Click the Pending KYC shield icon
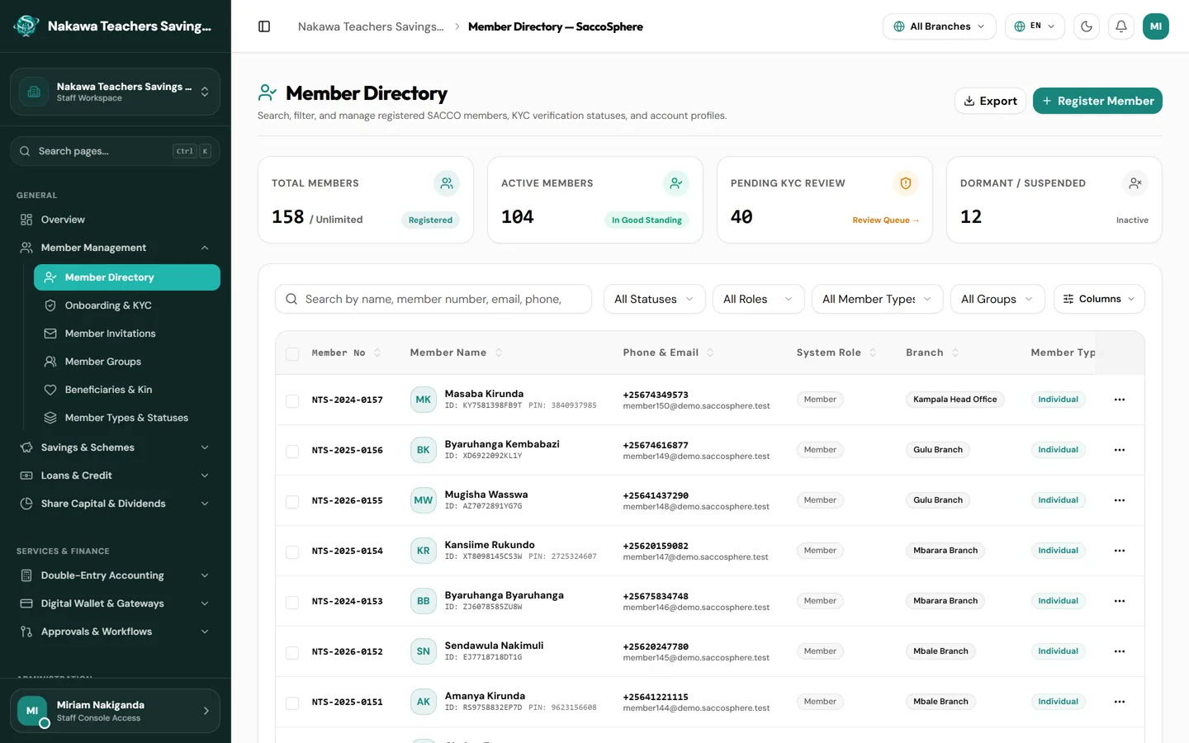This screenshot has height=743, width=1189. [906, 183]
